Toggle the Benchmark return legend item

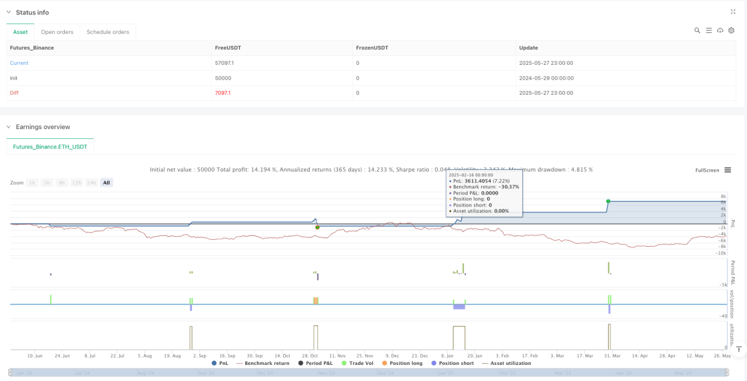[263, 363]
